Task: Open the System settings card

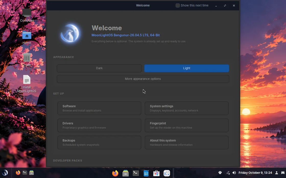Action: pos(187,108)
